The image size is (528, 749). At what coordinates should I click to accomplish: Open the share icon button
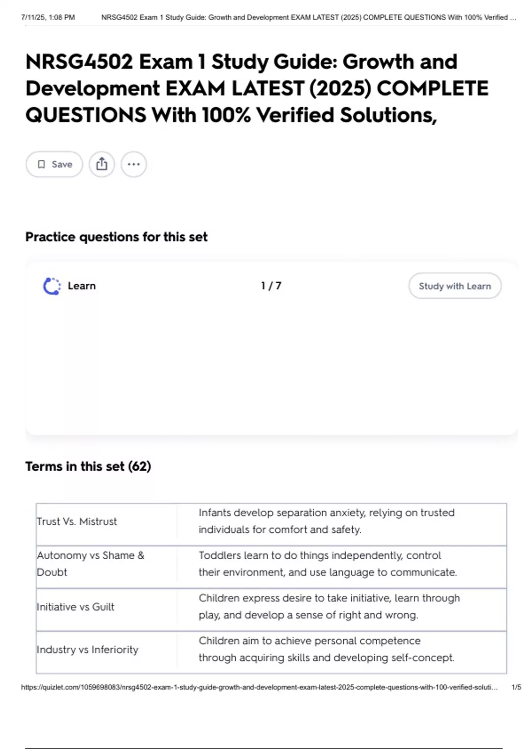tap(102, 164)
